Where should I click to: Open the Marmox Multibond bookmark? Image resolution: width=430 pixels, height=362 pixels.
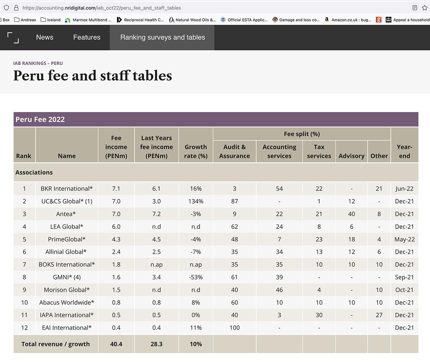pyautogui.click(x=88, y=20)
